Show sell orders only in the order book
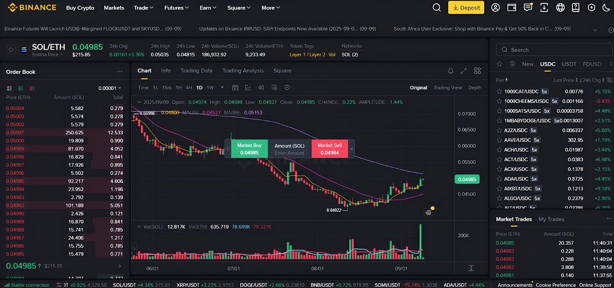This screenshot has width=614, height=288. click(x=32, y=88)
